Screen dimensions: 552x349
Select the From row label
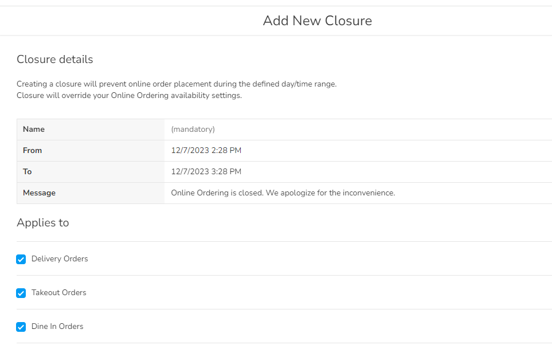point(33,151)
